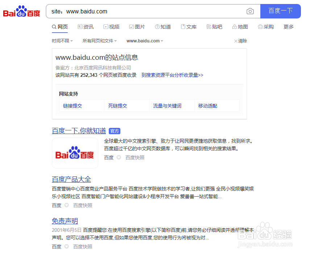Open the 采购 tab

tap(266, 27)
